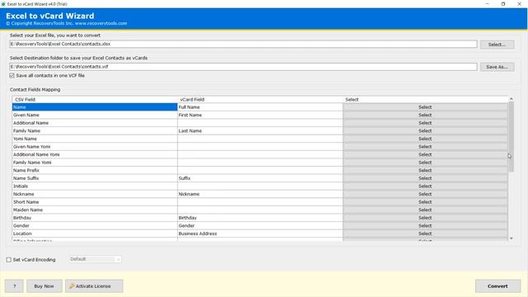The image size is (528, 297).
Task: Click Select button in the Short Name row
Action: (x=426, y=202)
